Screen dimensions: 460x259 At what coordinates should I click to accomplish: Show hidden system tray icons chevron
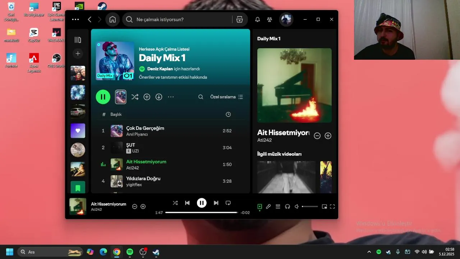click(x=369, y=252)
